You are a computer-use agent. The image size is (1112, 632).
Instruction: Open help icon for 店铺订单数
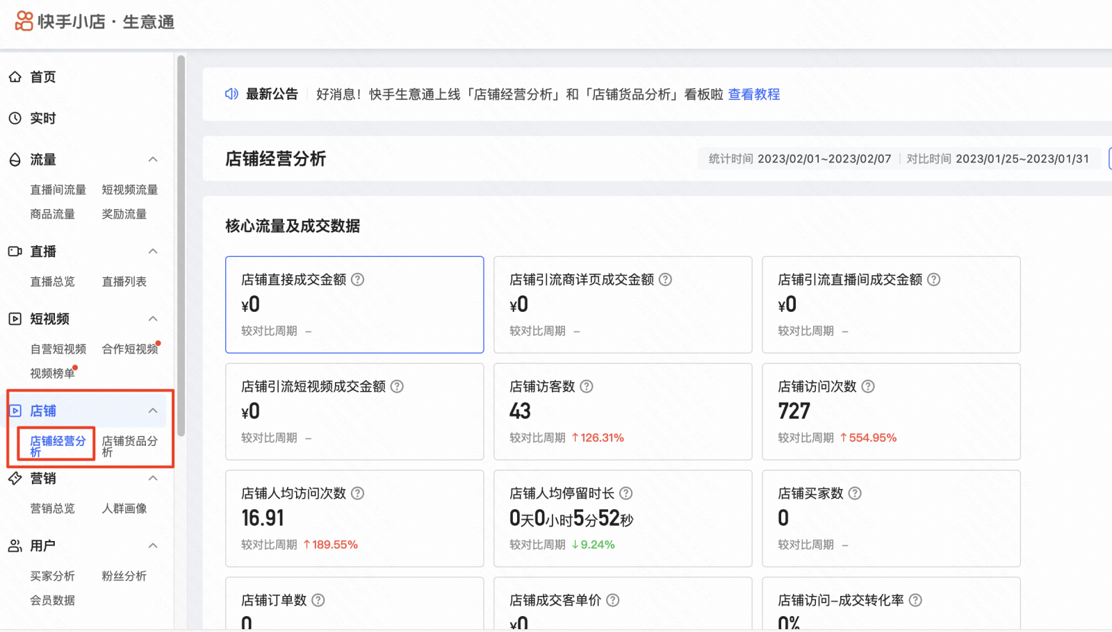[x=318, y=600]
